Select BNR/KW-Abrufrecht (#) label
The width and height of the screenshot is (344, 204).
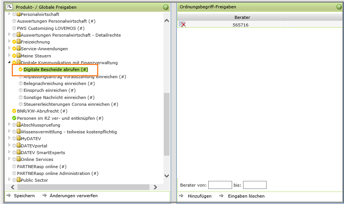point(42,111)
